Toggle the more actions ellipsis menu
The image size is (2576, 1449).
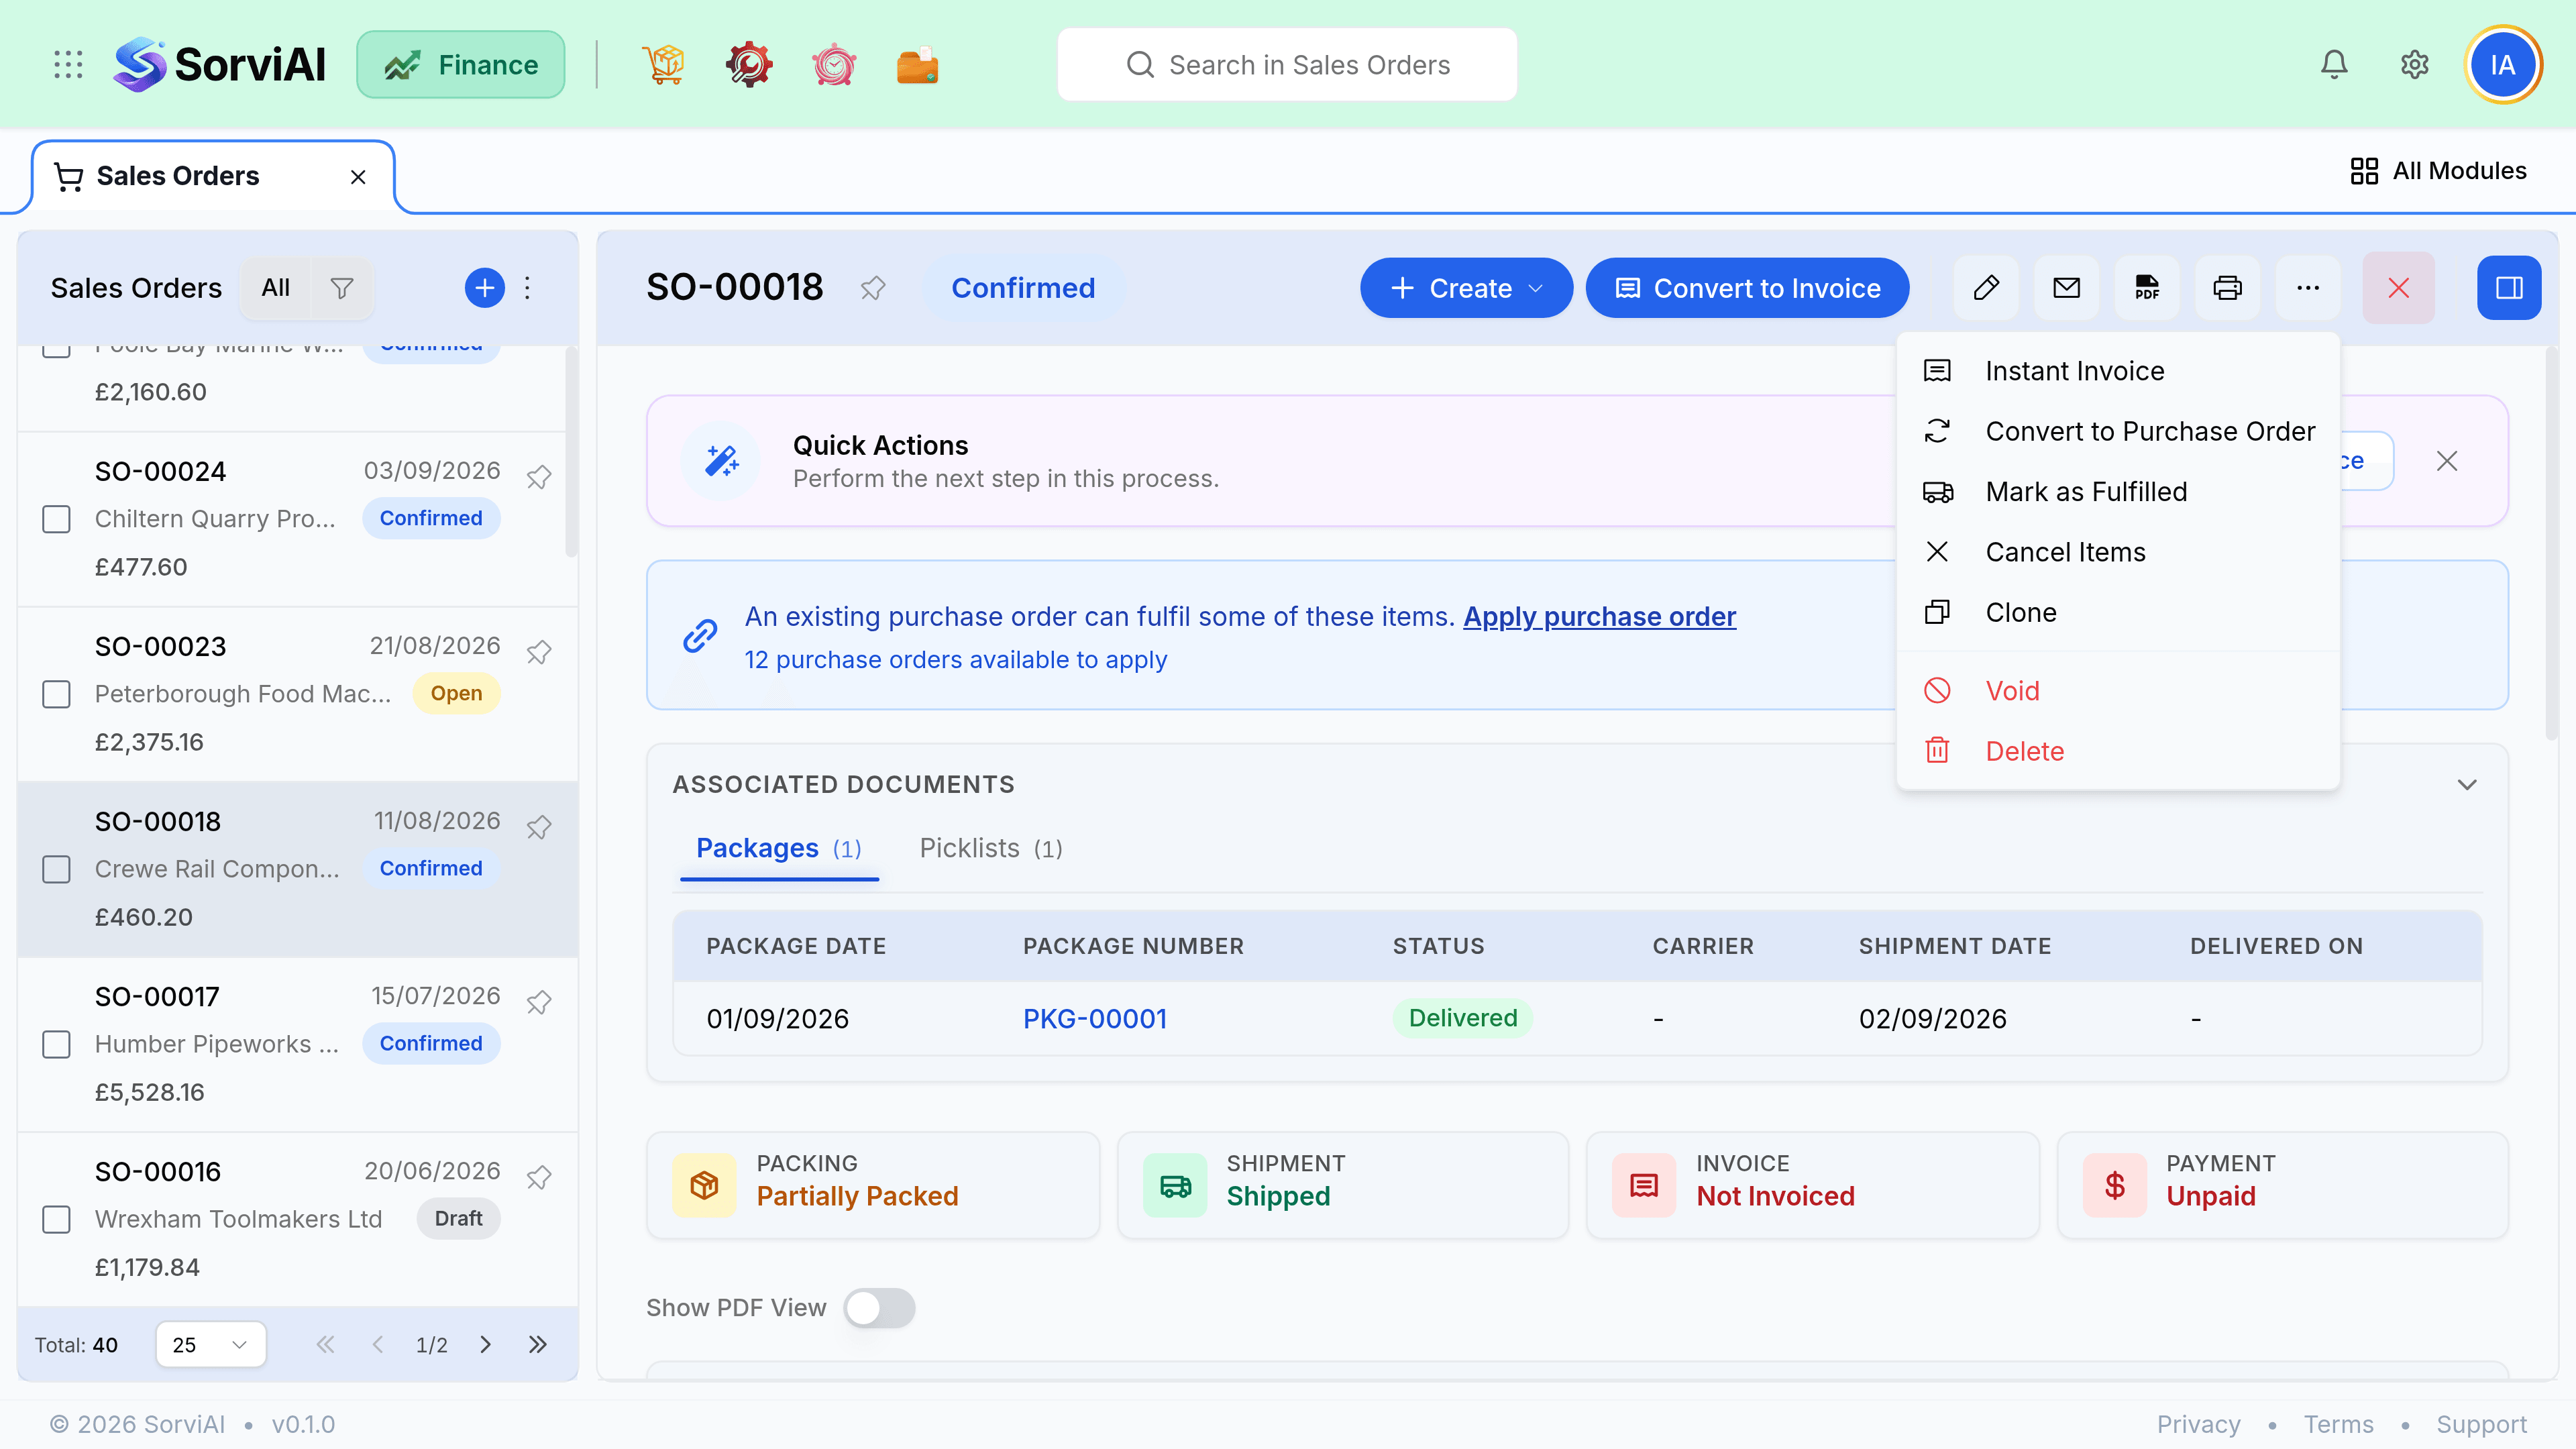2308,288
